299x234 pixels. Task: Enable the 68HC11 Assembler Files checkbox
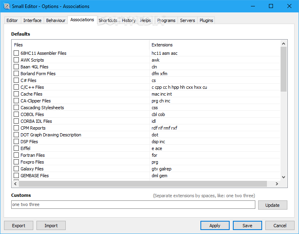(x=16, y=53)
